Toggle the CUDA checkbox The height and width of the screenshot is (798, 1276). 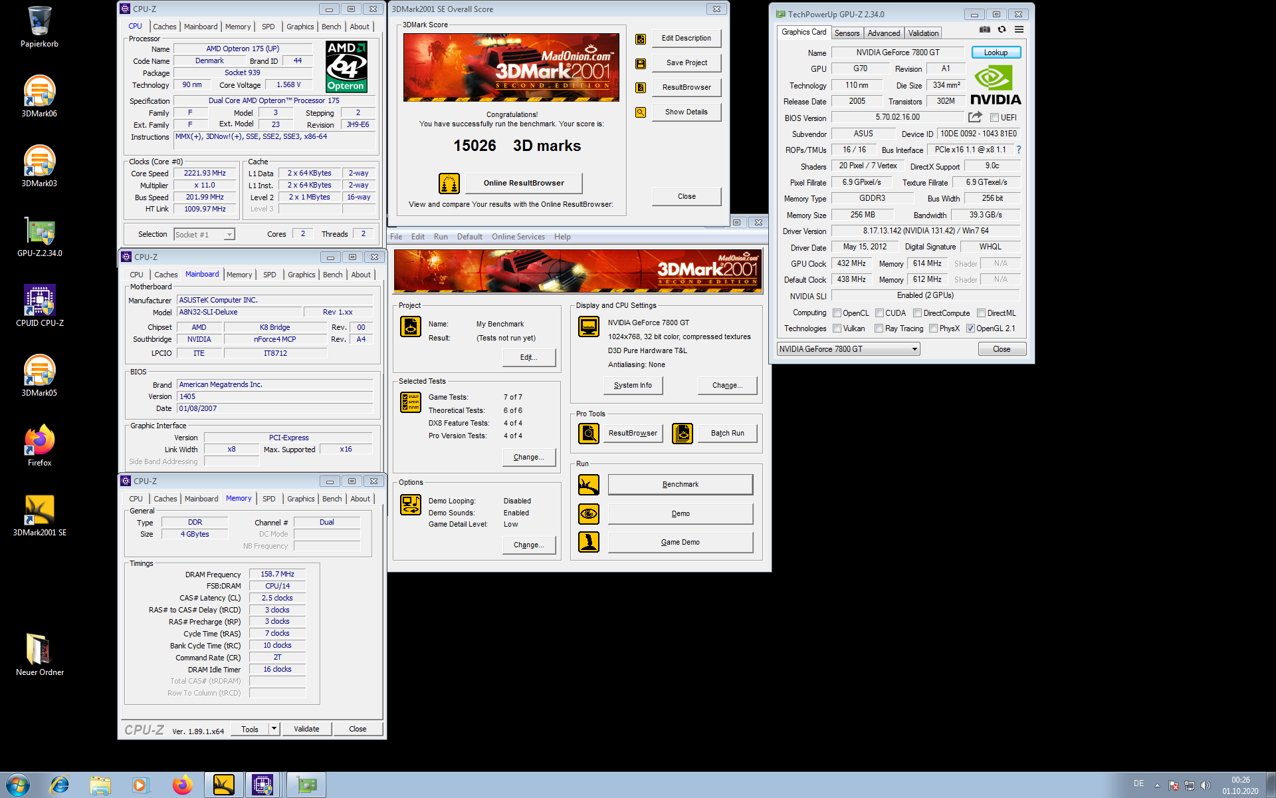click(x=879, y=313)
